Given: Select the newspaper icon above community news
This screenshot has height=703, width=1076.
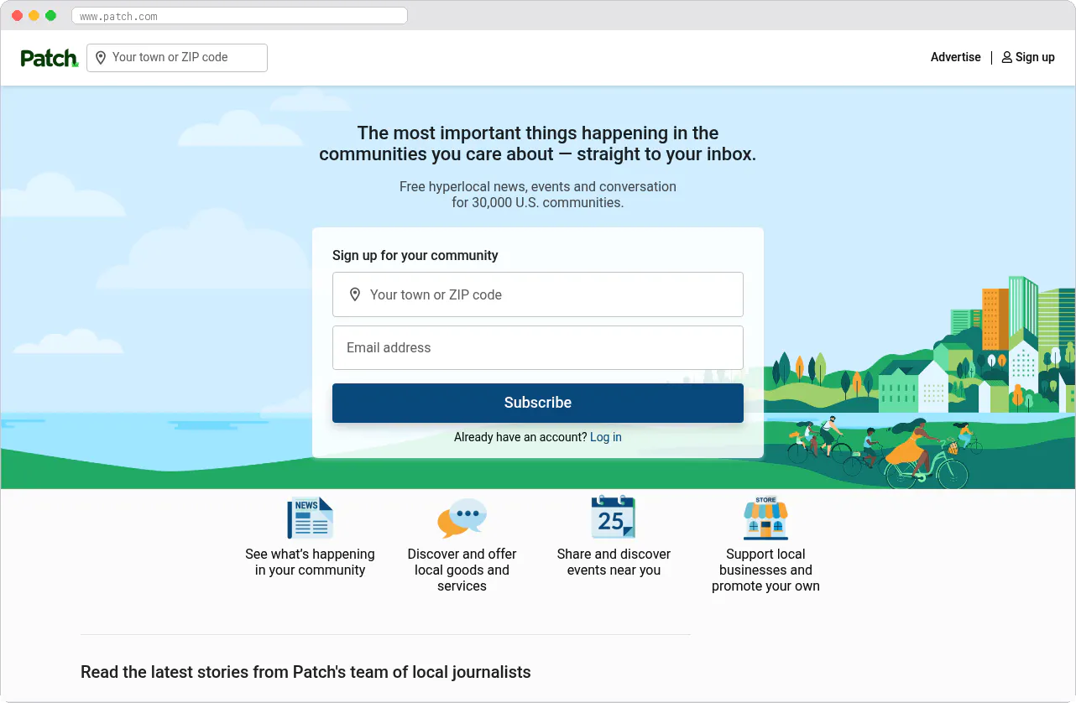Looking at the screenshot, I should tap(310, 518).
